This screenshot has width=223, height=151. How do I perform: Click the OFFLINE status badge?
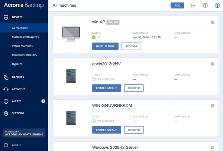pos(113,22)
